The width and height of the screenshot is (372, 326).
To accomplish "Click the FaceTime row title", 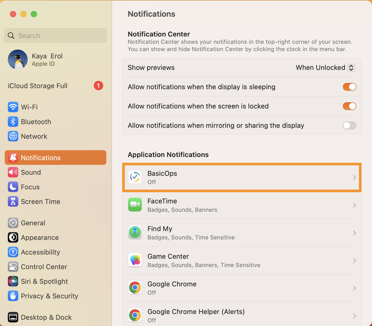I will click(162, 201).
